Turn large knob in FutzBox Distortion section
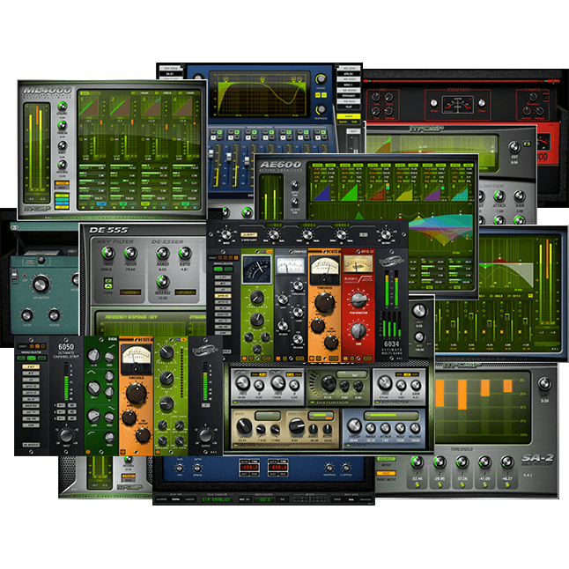The image size is (569, 569). point(329,383)
